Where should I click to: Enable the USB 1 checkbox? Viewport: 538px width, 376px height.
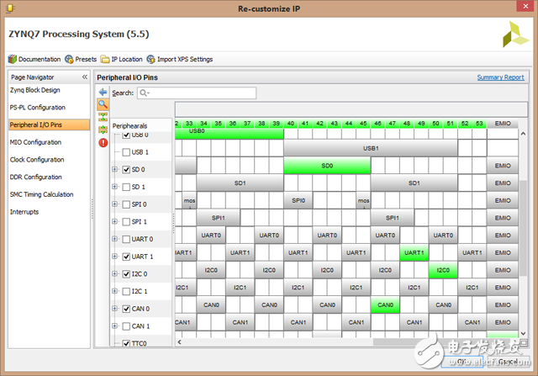click(126, 152)
